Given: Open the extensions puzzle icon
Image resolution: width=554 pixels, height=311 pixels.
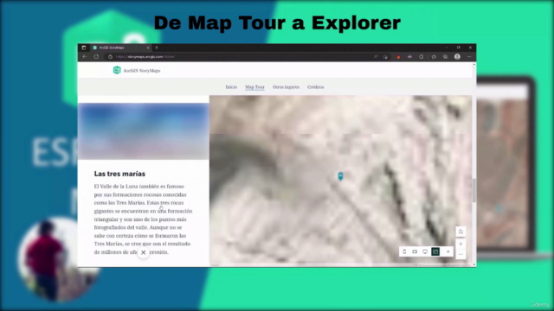Looking at the screenshot, I should point(422,57).
